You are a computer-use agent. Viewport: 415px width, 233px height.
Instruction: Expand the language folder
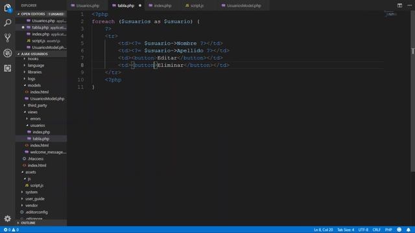tap(41, 65)
